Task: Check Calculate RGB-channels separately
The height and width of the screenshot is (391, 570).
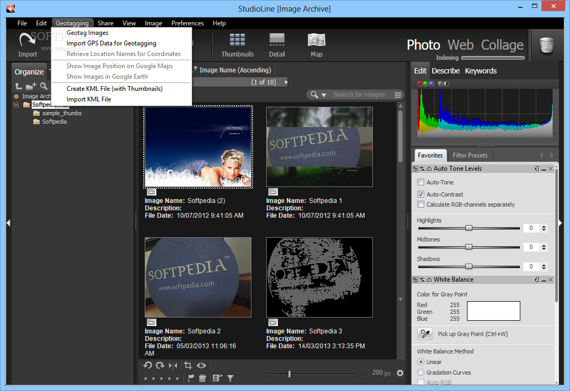Action: click(421, 204)
